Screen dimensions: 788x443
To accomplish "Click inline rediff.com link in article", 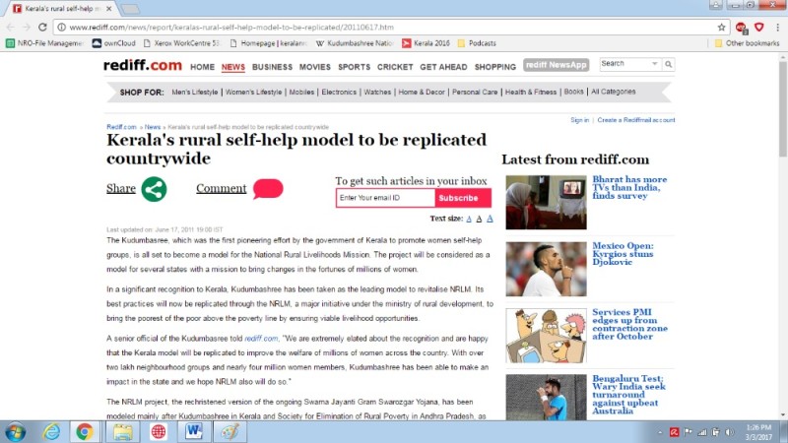I will pos(261,339).
